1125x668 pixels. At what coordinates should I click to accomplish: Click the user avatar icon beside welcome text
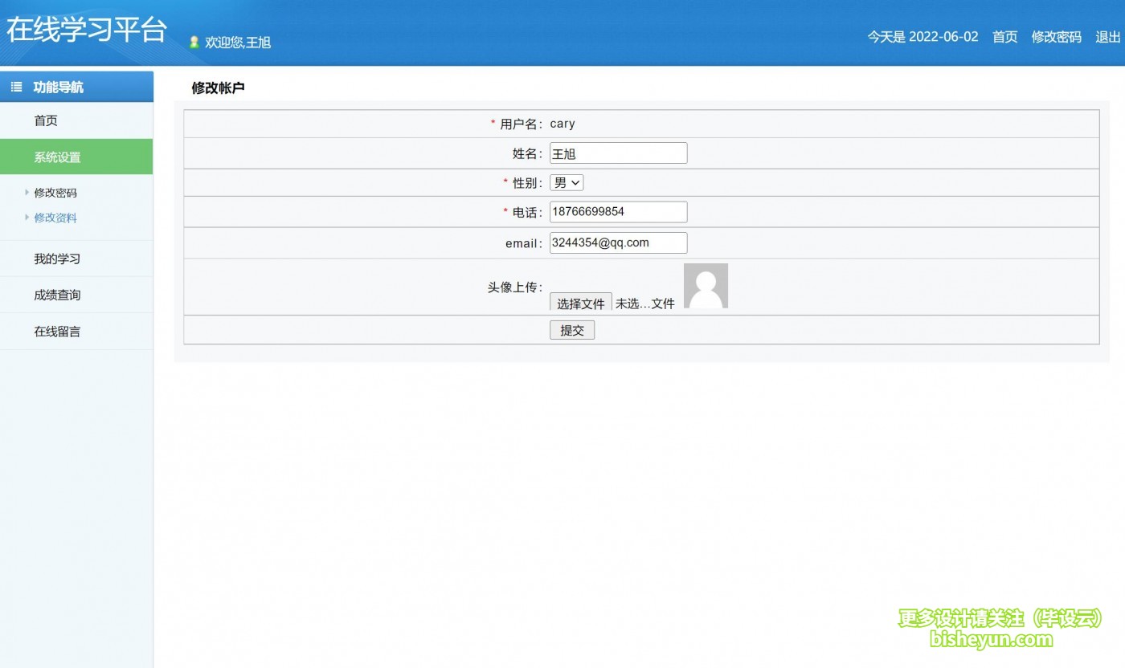pos(194,43)
